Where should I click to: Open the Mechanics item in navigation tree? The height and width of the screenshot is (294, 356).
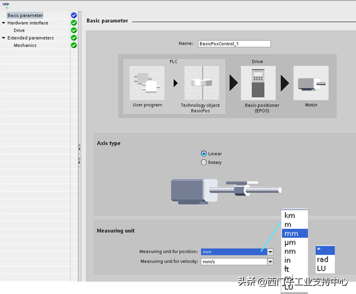pyautogui.click(x=25, y=46)
